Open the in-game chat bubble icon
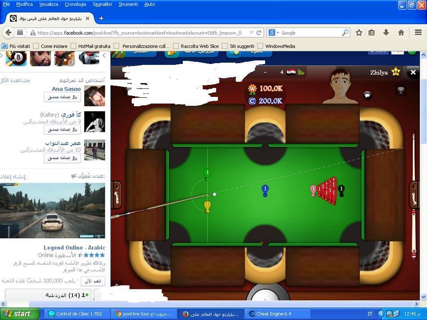 click(x=367, y=95)
